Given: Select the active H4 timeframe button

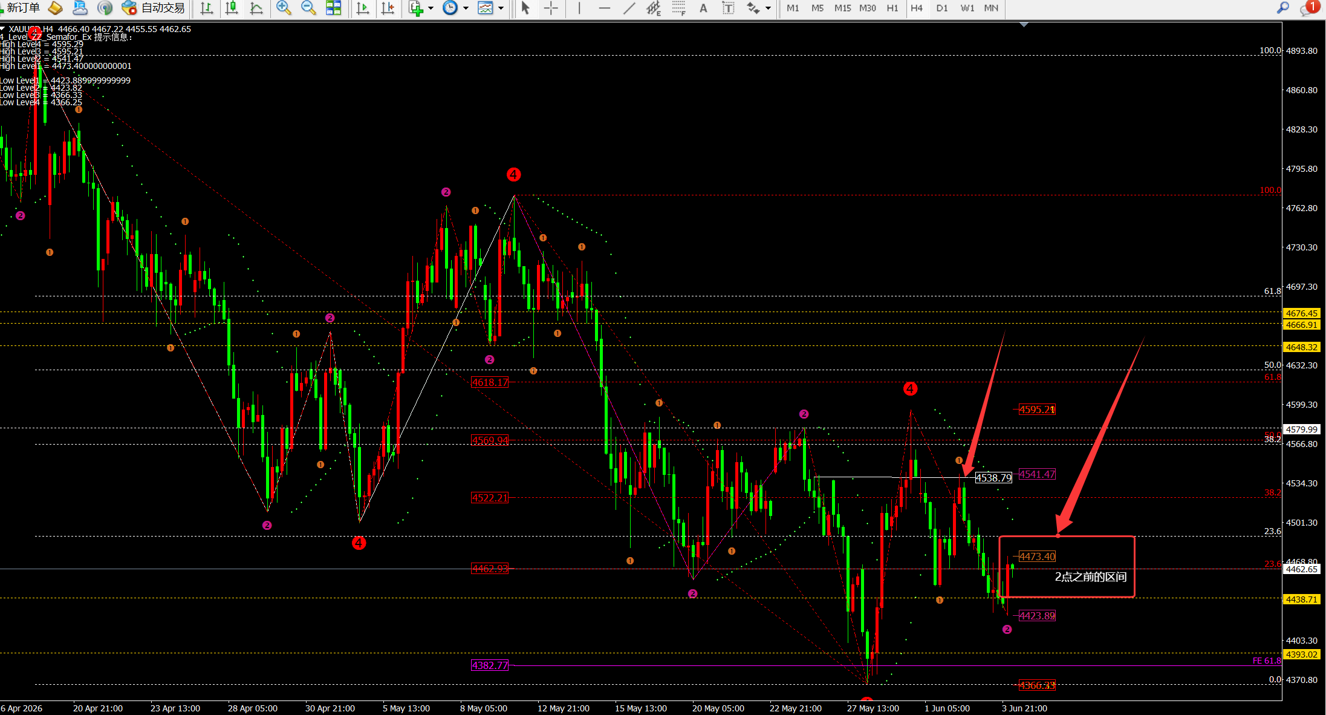Looking at the screenshot, I should [917, 8].
